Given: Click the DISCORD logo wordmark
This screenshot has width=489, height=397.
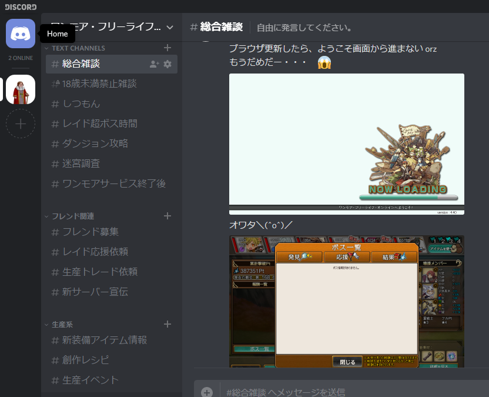Looking at the screenshot, I should click(21, 7).
